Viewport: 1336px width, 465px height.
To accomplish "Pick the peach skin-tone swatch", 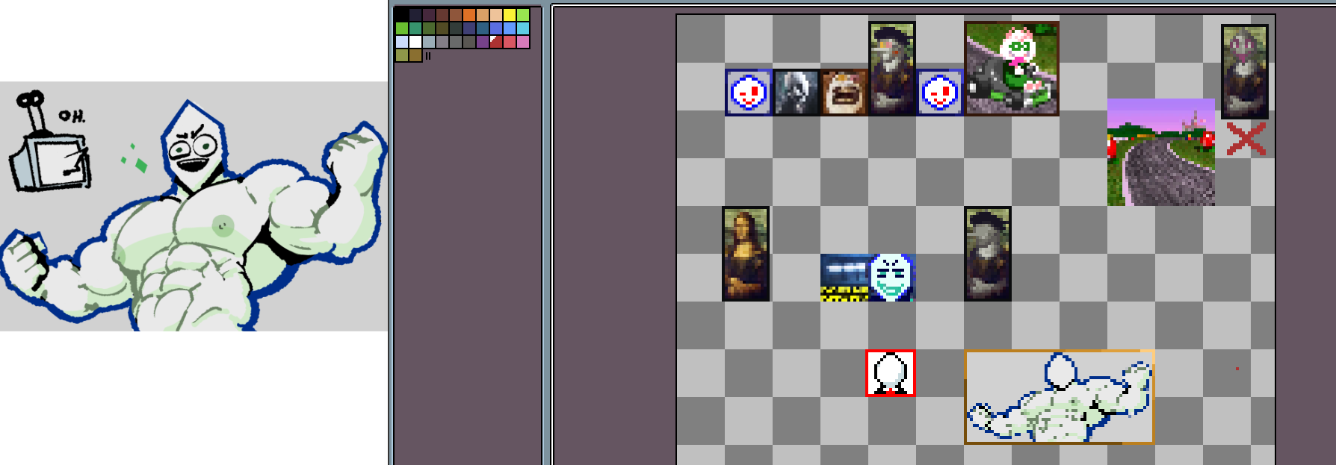I will point(496,15).
